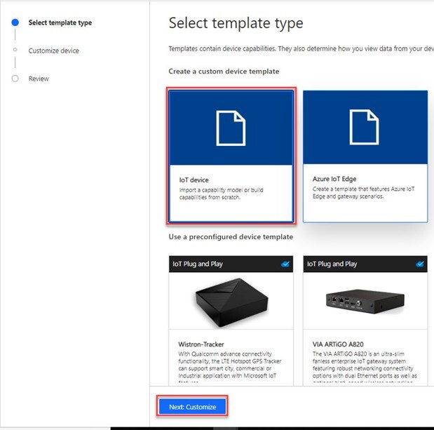
Task: Go to the Select template type step
Action: pyautogui.click(x=60, y=22)
